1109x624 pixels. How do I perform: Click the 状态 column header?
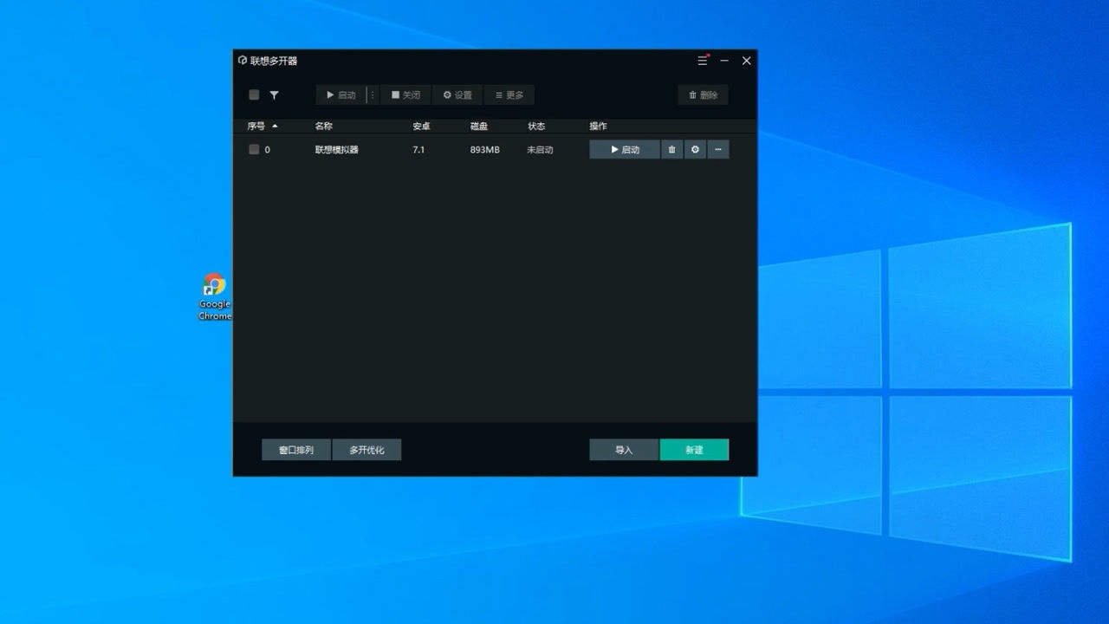[536, 127]
